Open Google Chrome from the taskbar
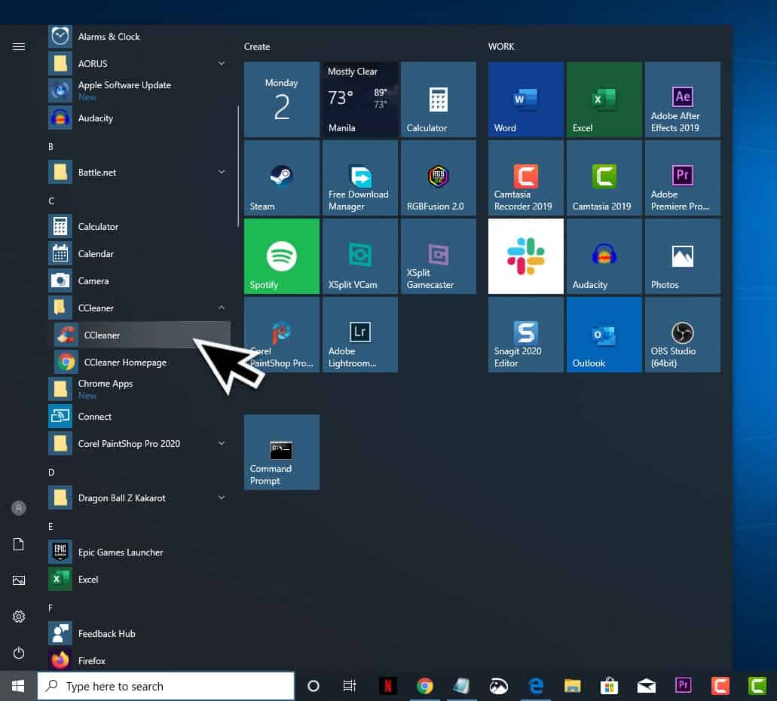 [x=424, y=686]
